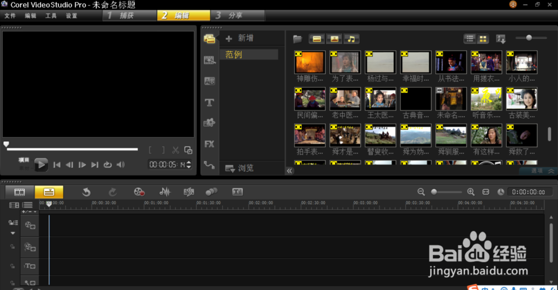
Task: Click the Video track header icon
Action: [x=30, y=225]
